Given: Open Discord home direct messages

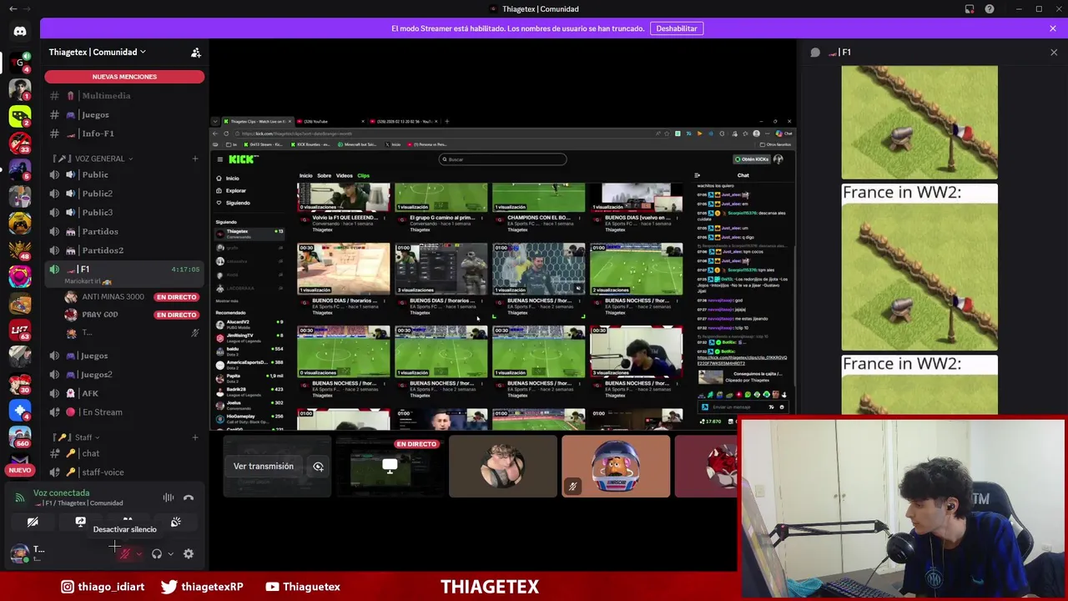Looking at the screenshot, I should [x=20, y=32].
